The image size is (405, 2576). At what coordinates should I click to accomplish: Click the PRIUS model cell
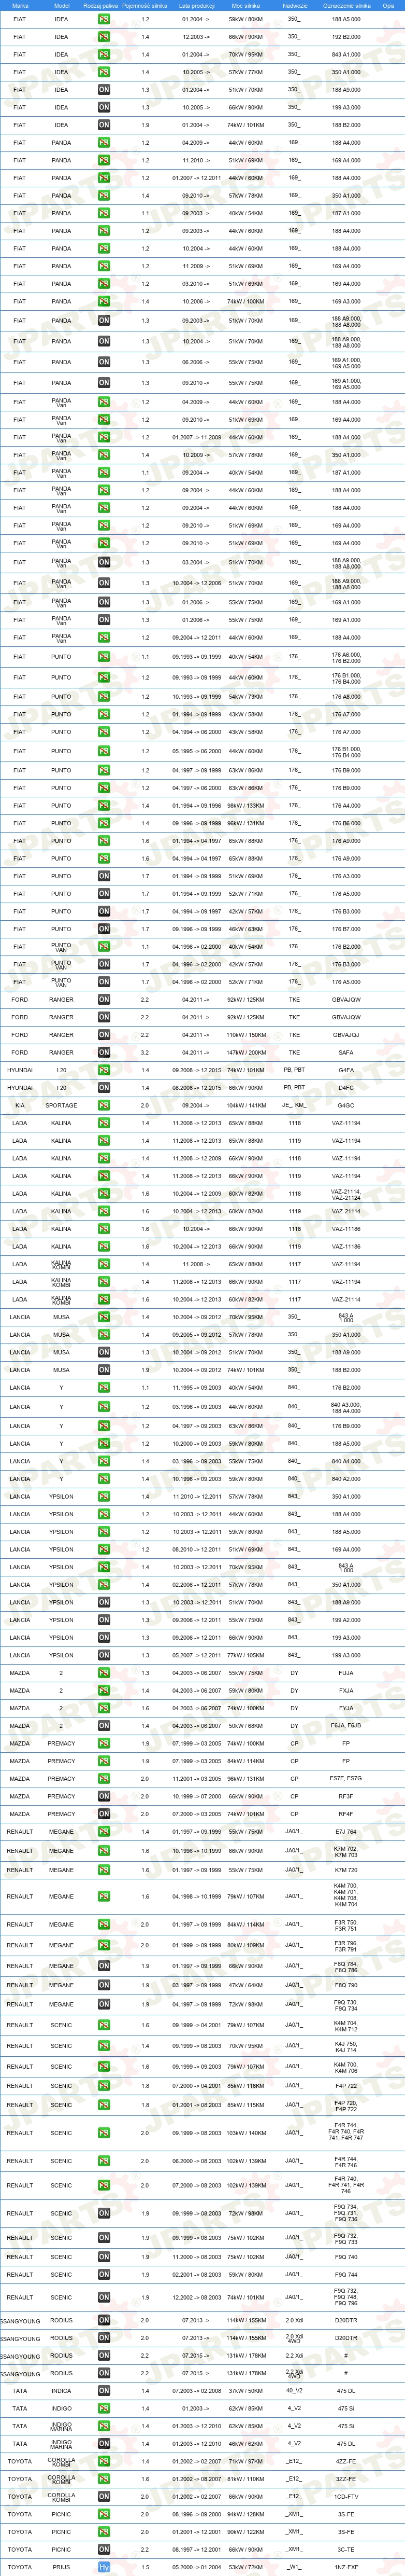point(61,2566)
